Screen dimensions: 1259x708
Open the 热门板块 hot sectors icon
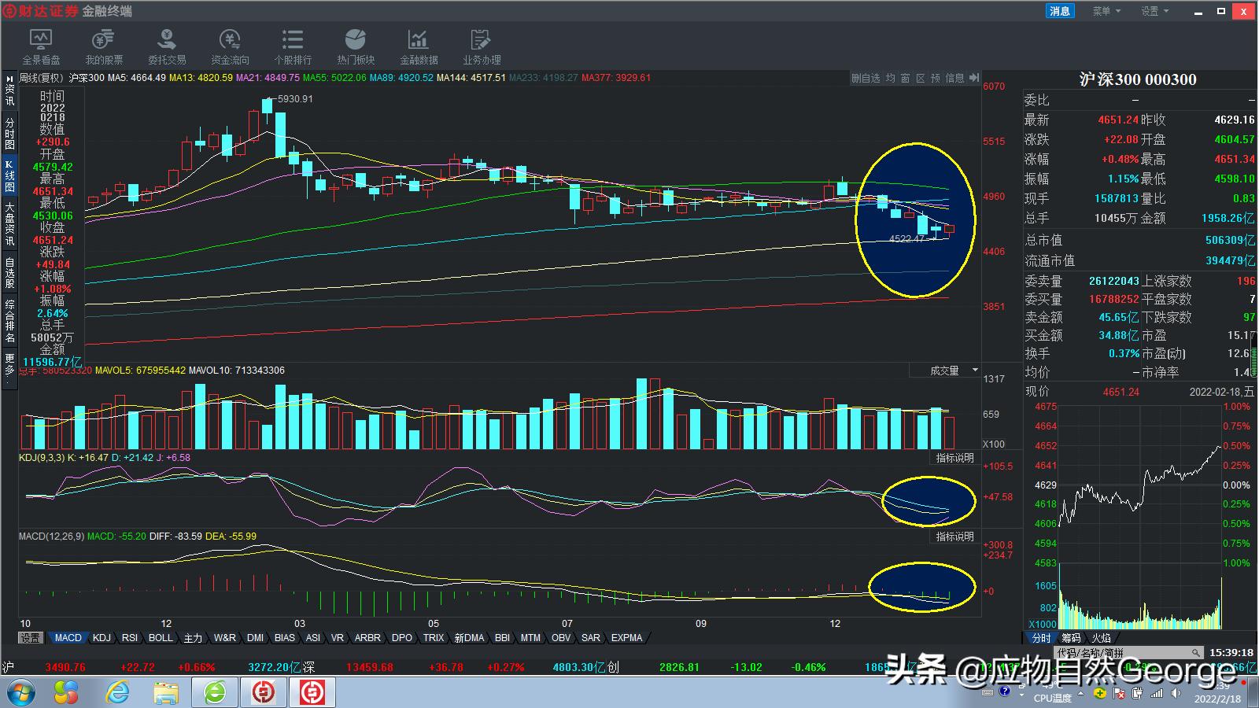(x=356, y=46)
